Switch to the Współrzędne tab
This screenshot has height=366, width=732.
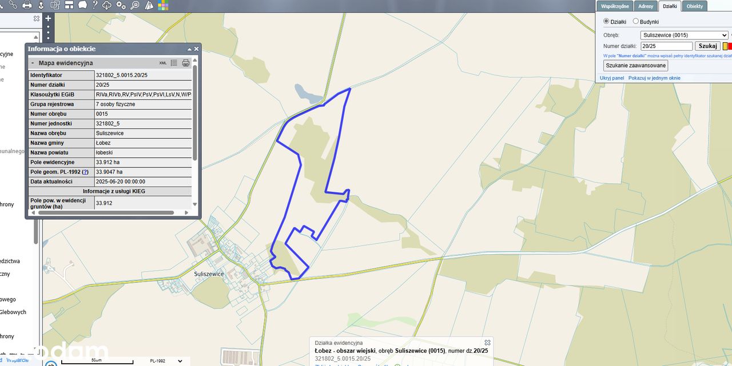(614, 6)
